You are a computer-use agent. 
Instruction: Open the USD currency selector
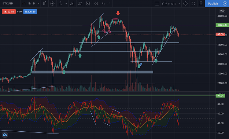pyautogui.click(x=222, y=11)
